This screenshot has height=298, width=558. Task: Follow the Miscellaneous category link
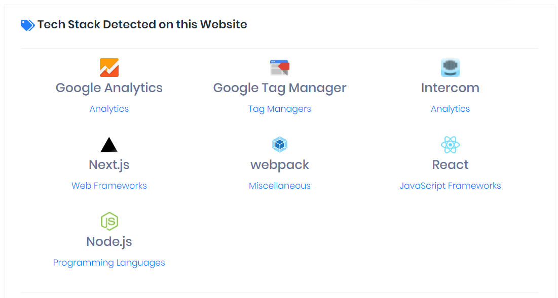click(x=280, y=186)
